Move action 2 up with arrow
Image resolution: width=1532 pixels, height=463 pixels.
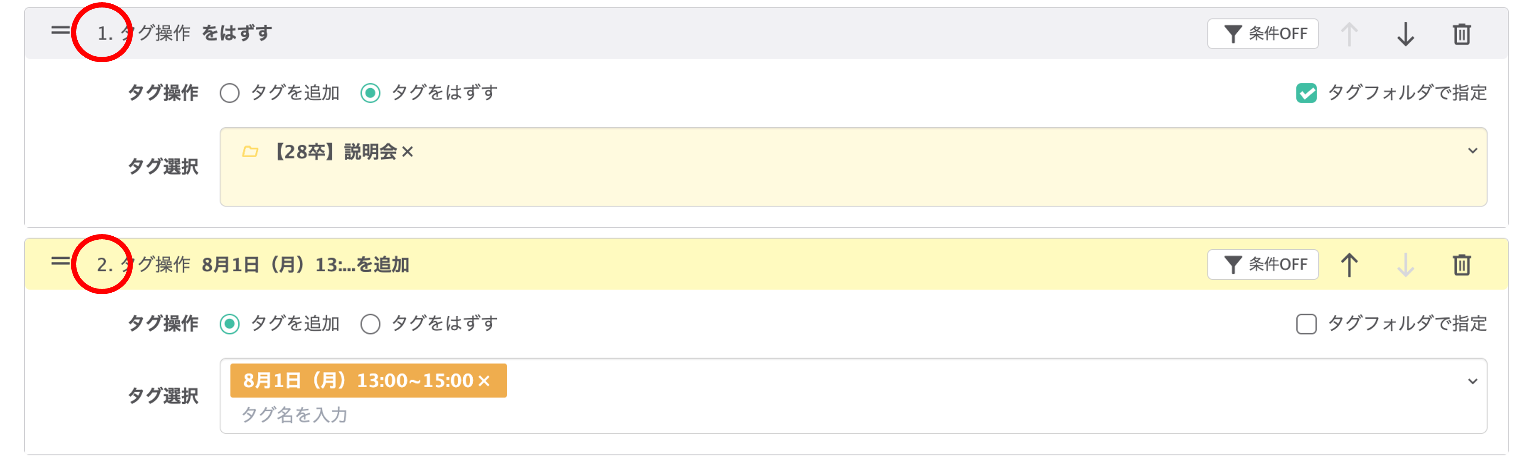tap(1349, 265)
